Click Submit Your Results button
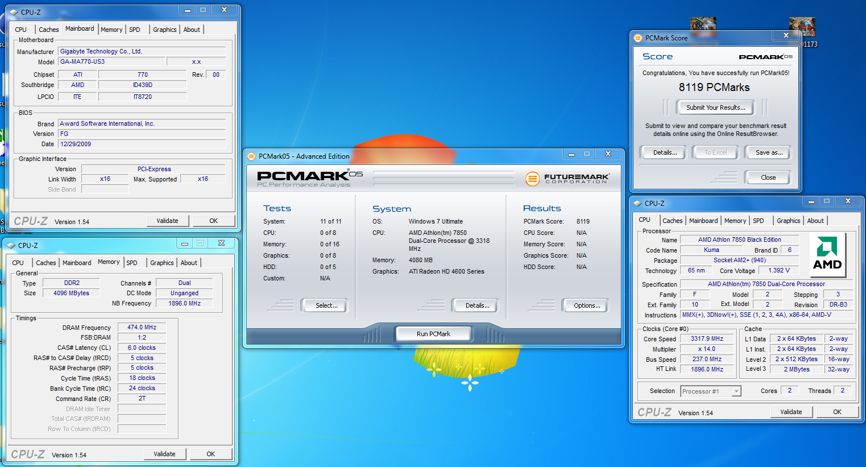 [715, 108]
